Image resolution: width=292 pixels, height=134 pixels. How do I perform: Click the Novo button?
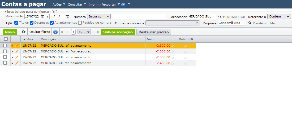(10, 32)
